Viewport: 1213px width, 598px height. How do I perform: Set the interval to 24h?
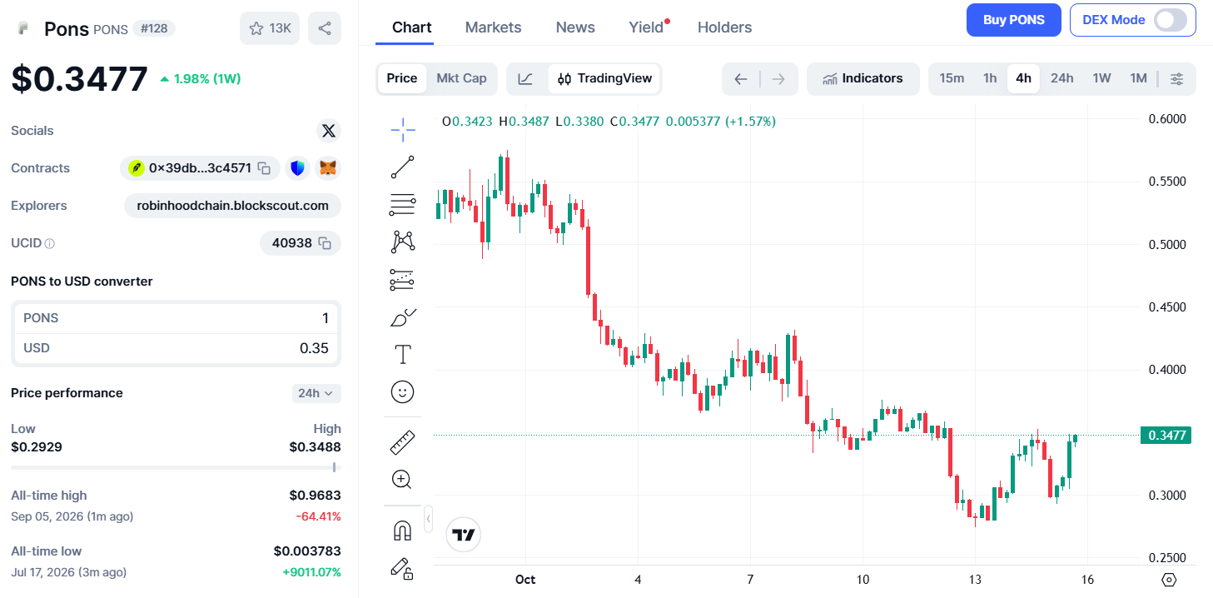click(1061, 78)
